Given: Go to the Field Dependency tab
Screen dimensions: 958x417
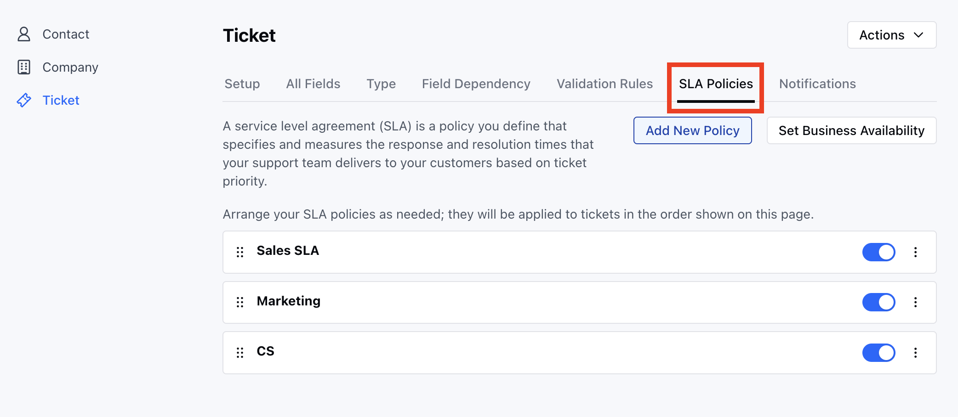Looking at the screenshot, I should (x=476, y=84).
